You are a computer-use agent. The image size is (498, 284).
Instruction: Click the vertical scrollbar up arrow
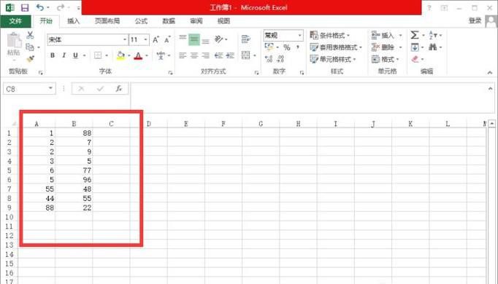[x=491, y=123]
